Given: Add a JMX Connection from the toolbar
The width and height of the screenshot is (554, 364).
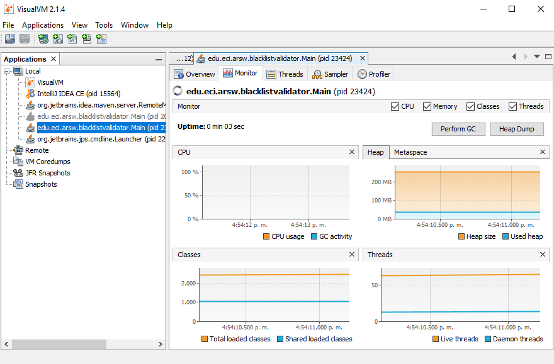Looking at the screenshot, I should click(58, 38).
